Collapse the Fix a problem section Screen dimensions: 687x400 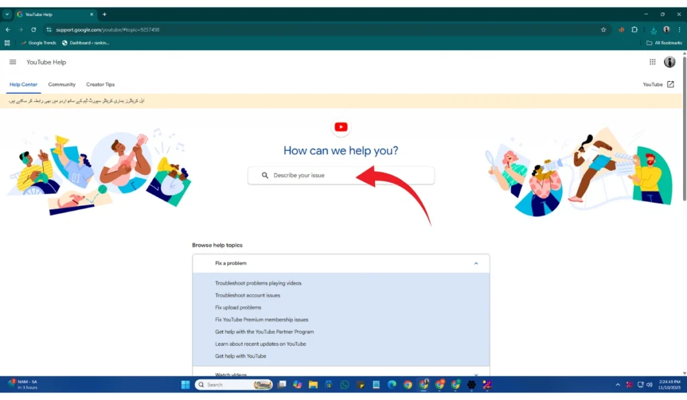click(x=476, y=263)
